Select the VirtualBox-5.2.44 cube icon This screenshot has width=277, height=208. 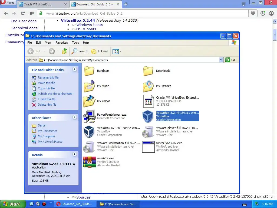pyautogui.click(x=148, y=116)
